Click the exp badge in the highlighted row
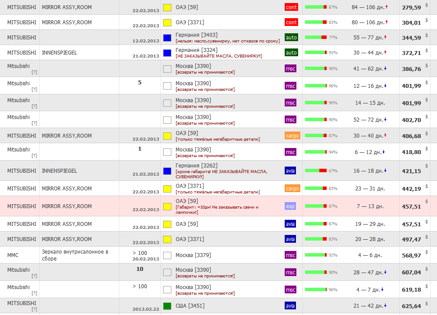437x315 pixels. 290,206
